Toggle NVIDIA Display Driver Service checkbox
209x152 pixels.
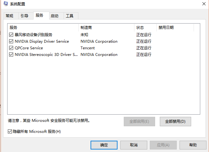(11, 41)
